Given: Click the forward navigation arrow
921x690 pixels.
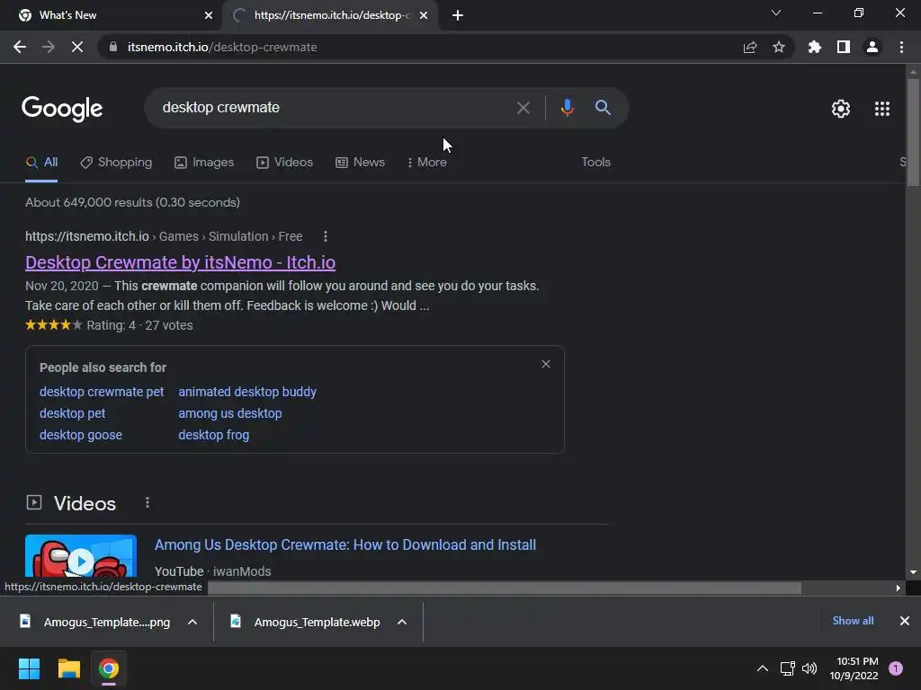Looking at the screenshot, I should (x=49, y=47).
